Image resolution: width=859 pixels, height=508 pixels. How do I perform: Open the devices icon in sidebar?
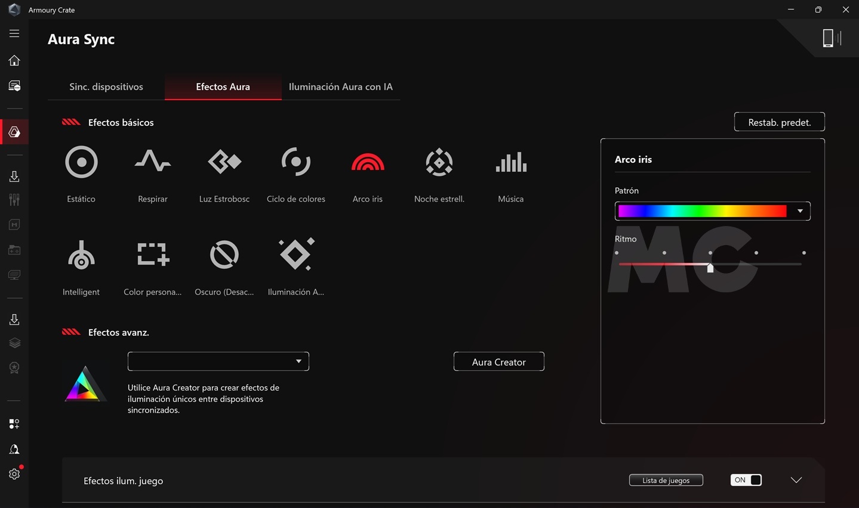(x=14, y=86)
